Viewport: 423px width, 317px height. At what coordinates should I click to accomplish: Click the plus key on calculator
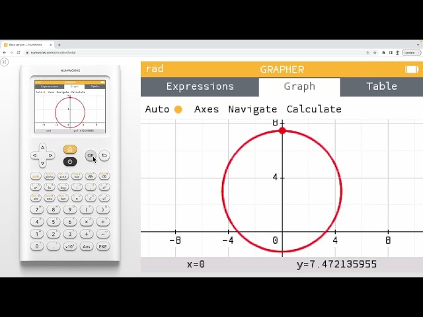click(87, 234)
